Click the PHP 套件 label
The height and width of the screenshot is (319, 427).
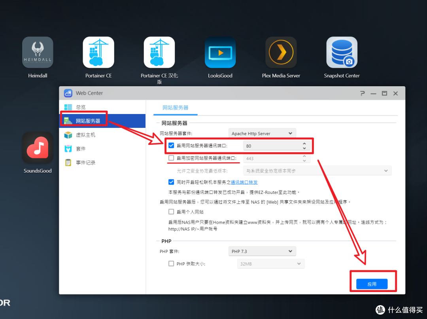coord(169,251)
